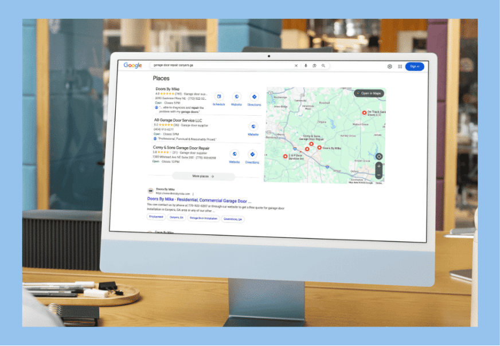Start a voice search with the microphone
The image size is (500, 346).
click(306, 66)
